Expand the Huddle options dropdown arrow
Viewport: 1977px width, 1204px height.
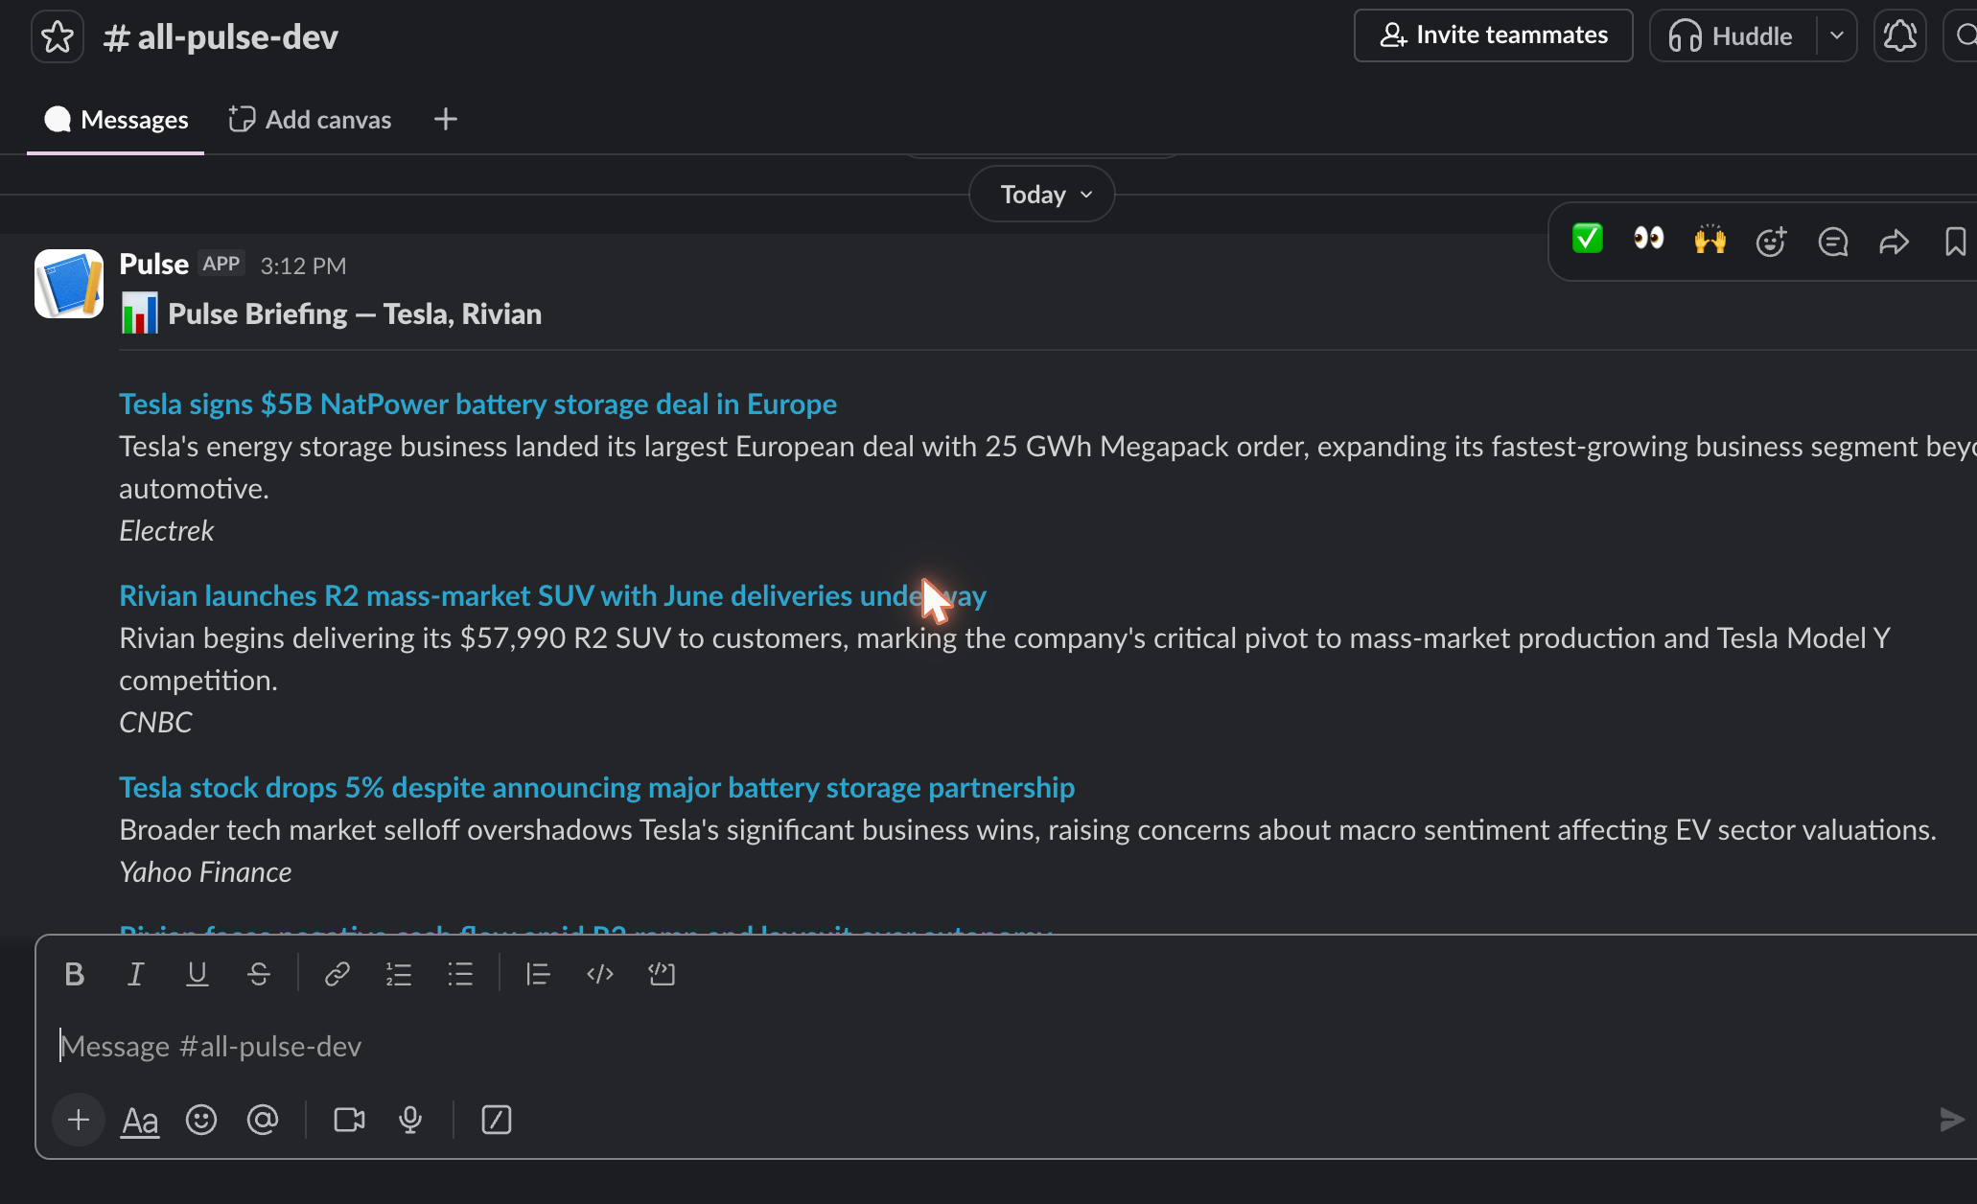click(x=1836, y=35)
